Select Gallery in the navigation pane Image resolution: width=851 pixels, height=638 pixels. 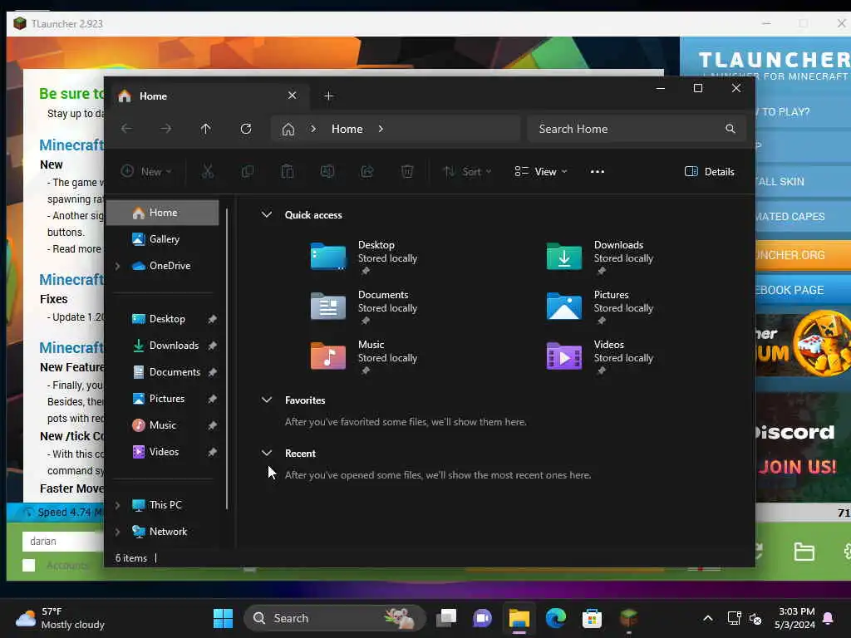coord(163,239)
